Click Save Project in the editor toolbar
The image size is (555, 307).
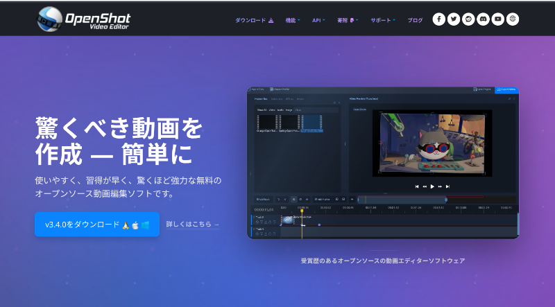(482, 89)
